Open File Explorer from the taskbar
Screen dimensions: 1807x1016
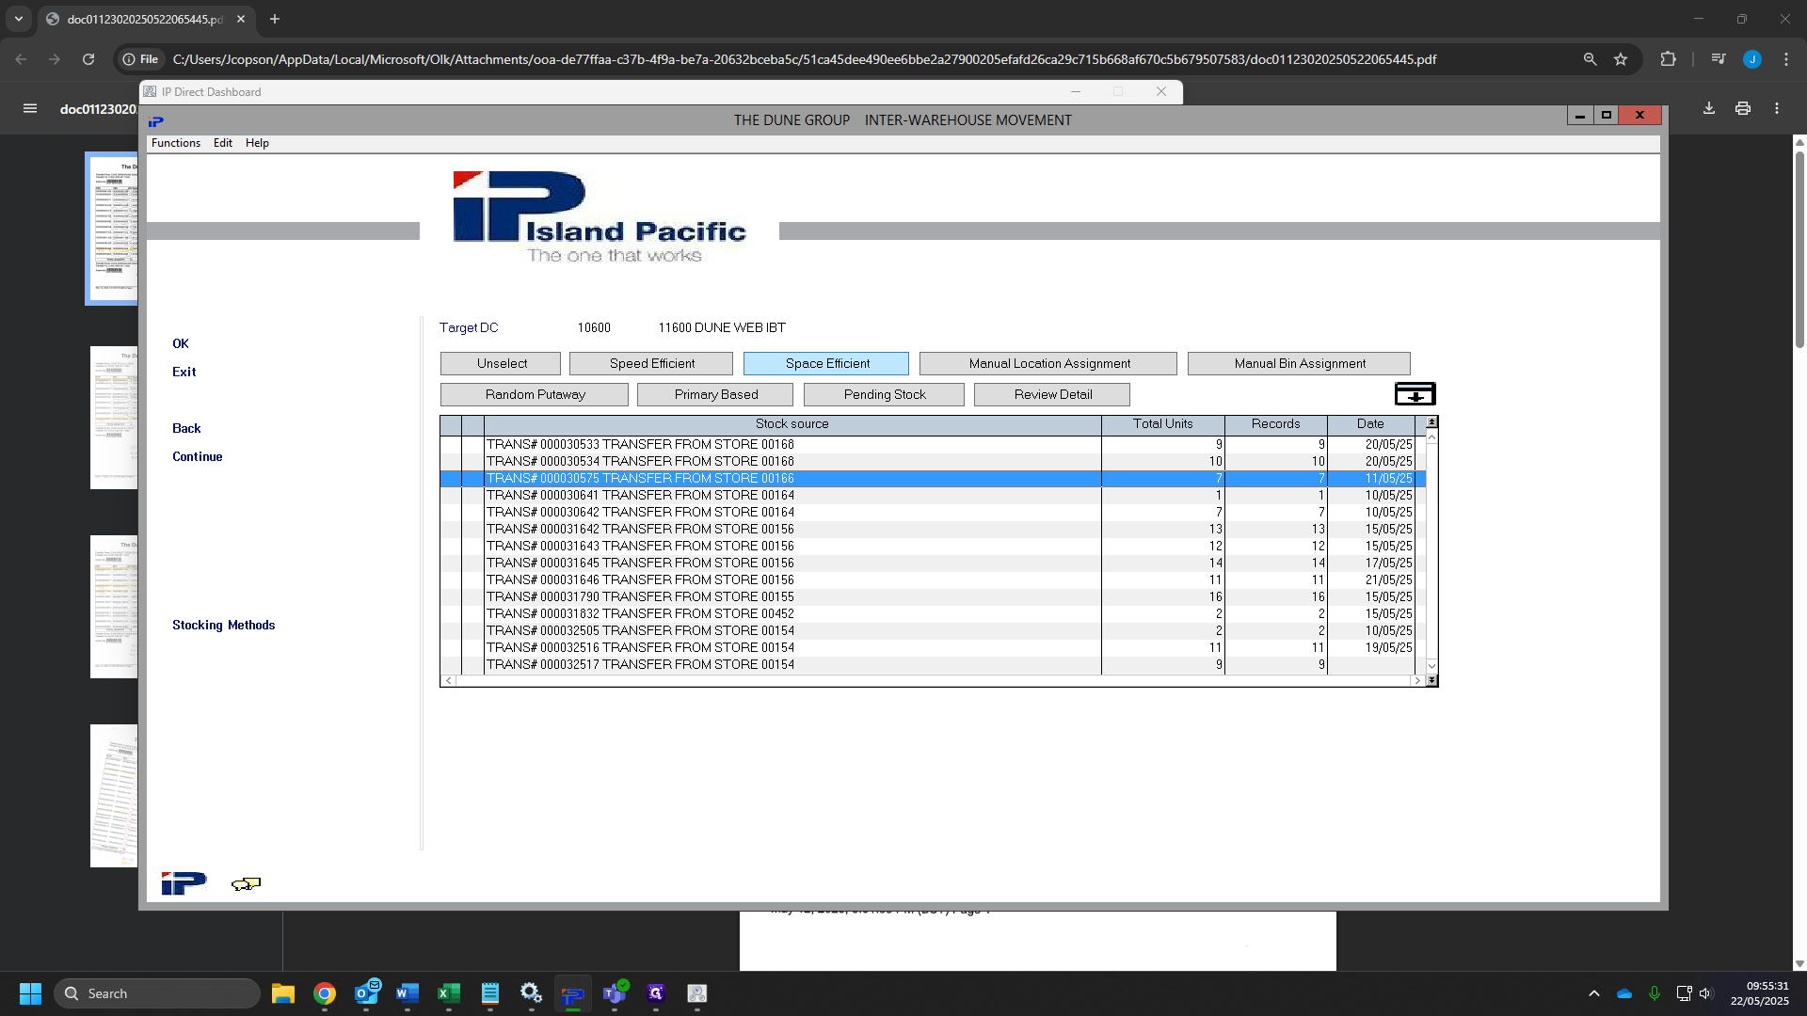point(283,993)
